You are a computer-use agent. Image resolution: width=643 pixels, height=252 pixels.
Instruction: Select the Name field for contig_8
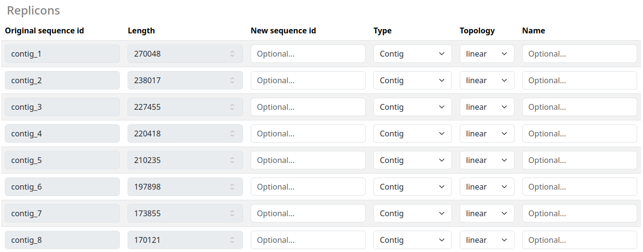click(579, 240)
